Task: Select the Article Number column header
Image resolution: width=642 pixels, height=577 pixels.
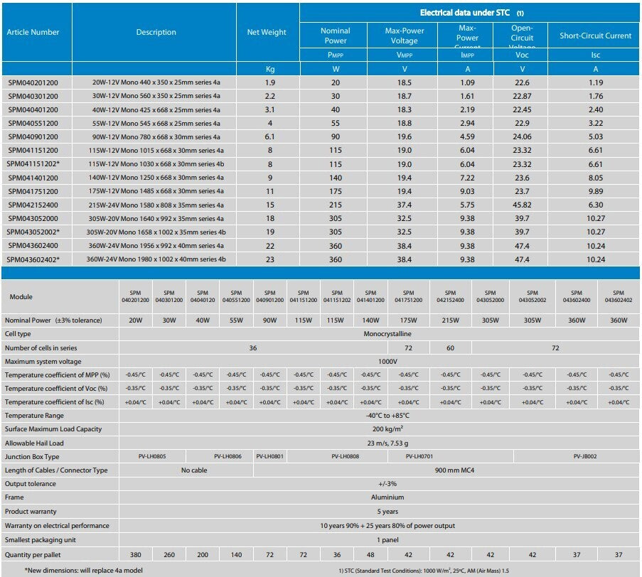Action: (33, 32)
